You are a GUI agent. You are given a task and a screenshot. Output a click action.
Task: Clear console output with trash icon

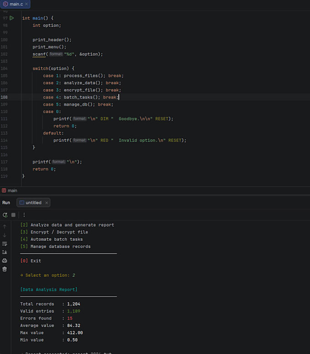click(x=5, y=269)
